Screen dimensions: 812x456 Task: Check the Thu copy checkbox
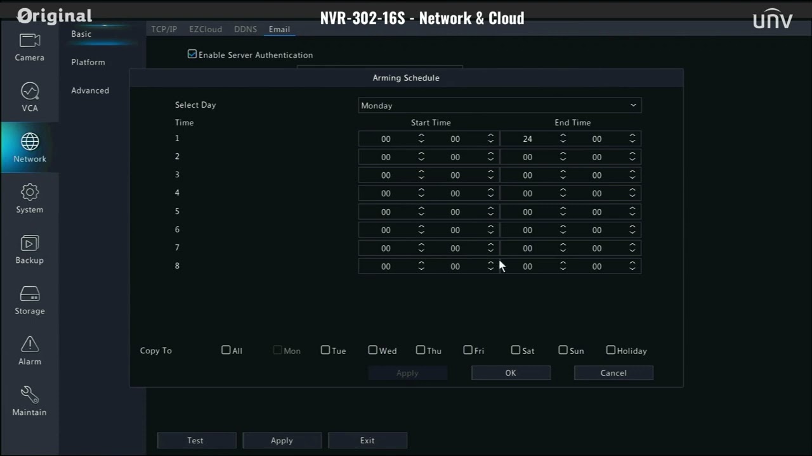pos(421,350)
